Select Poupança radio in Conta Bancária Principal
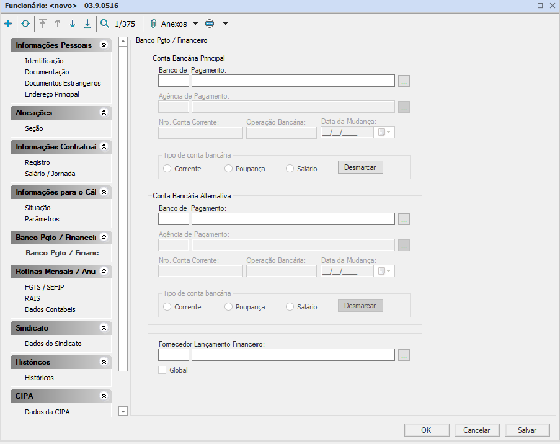 coord(229,169)
